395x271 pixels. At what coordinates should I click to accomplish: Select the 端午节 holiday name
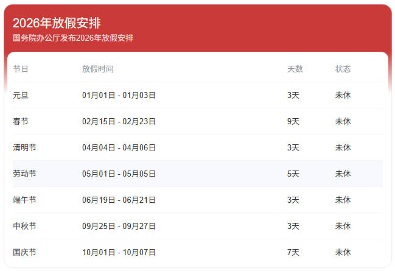(24, 200)
